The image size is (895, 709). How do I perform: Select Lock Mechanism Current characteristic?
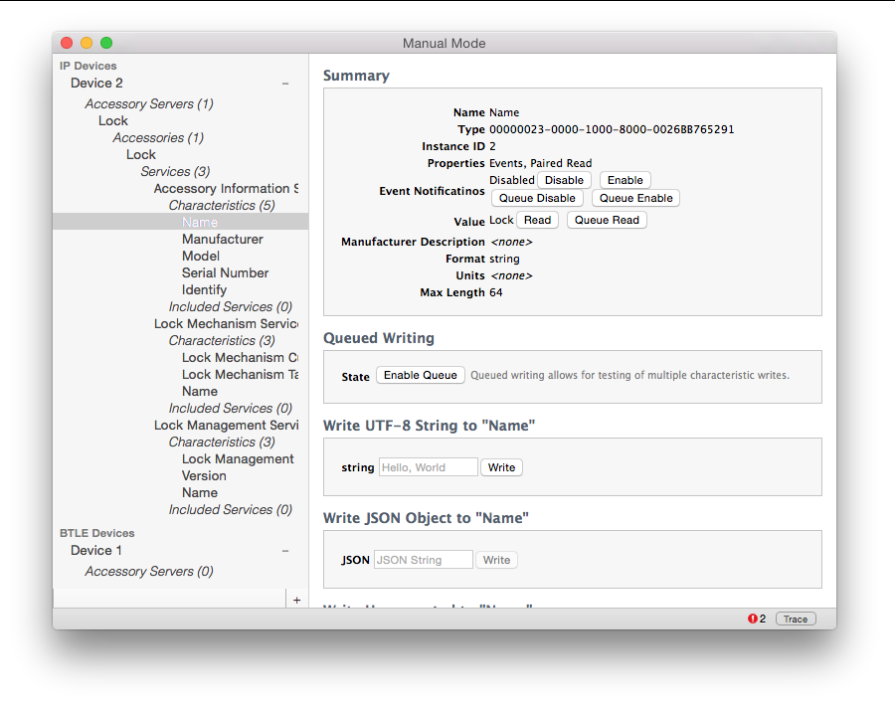[240, 357]
